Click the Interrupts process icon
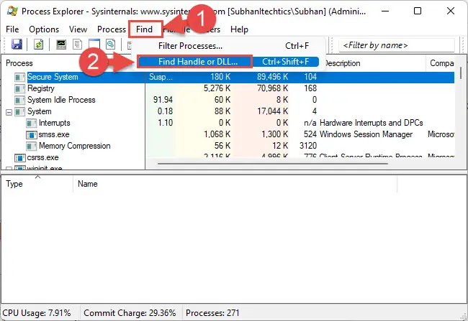 click(32, 124)
